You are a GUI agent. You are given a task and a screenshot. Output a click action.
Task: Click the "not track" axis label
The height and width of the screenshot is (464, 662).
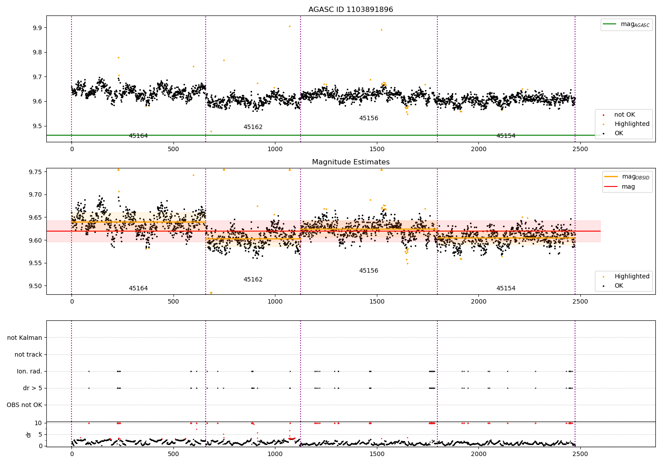pyautogui.click(x=28, y=354)
